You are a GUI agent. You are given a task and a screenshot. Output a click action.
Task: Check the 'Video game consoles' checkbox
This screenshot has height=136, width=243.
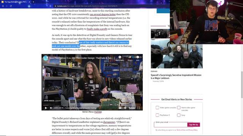[x=157, y=107]
